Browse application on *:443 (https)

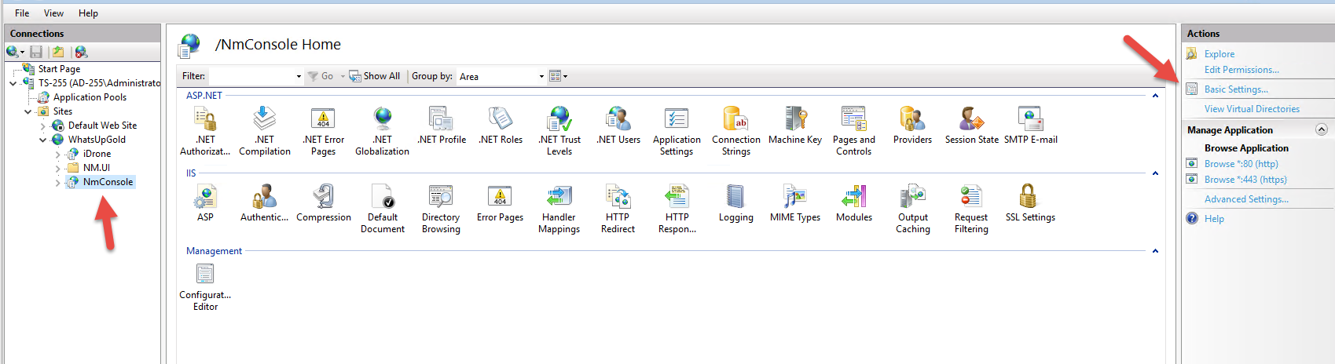click(1245, 180)
